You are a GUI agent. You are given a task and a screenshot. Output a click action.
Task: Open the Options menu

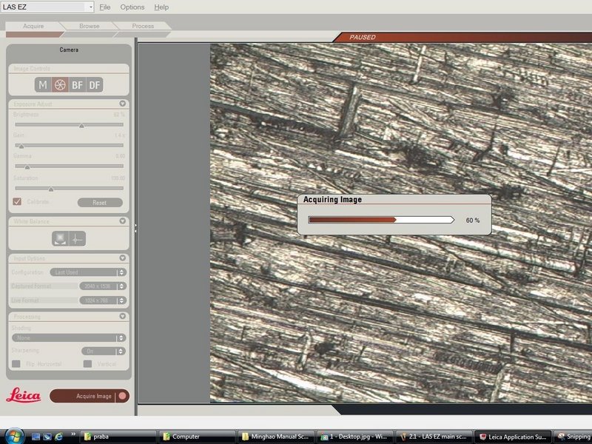click(132, 7)
